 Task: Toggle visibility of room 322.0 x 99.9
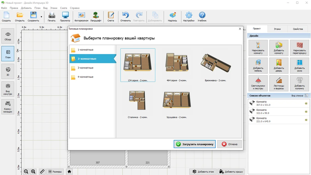306,112
